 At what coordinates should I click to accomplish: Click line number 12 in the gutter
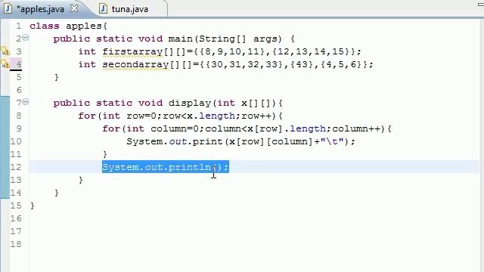[16, 167]
